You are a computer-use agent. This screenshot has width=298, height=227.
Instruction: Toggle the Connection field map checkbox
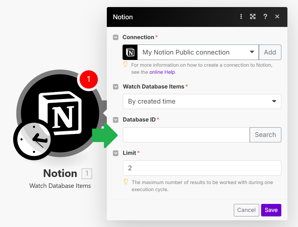click(115, 37)
